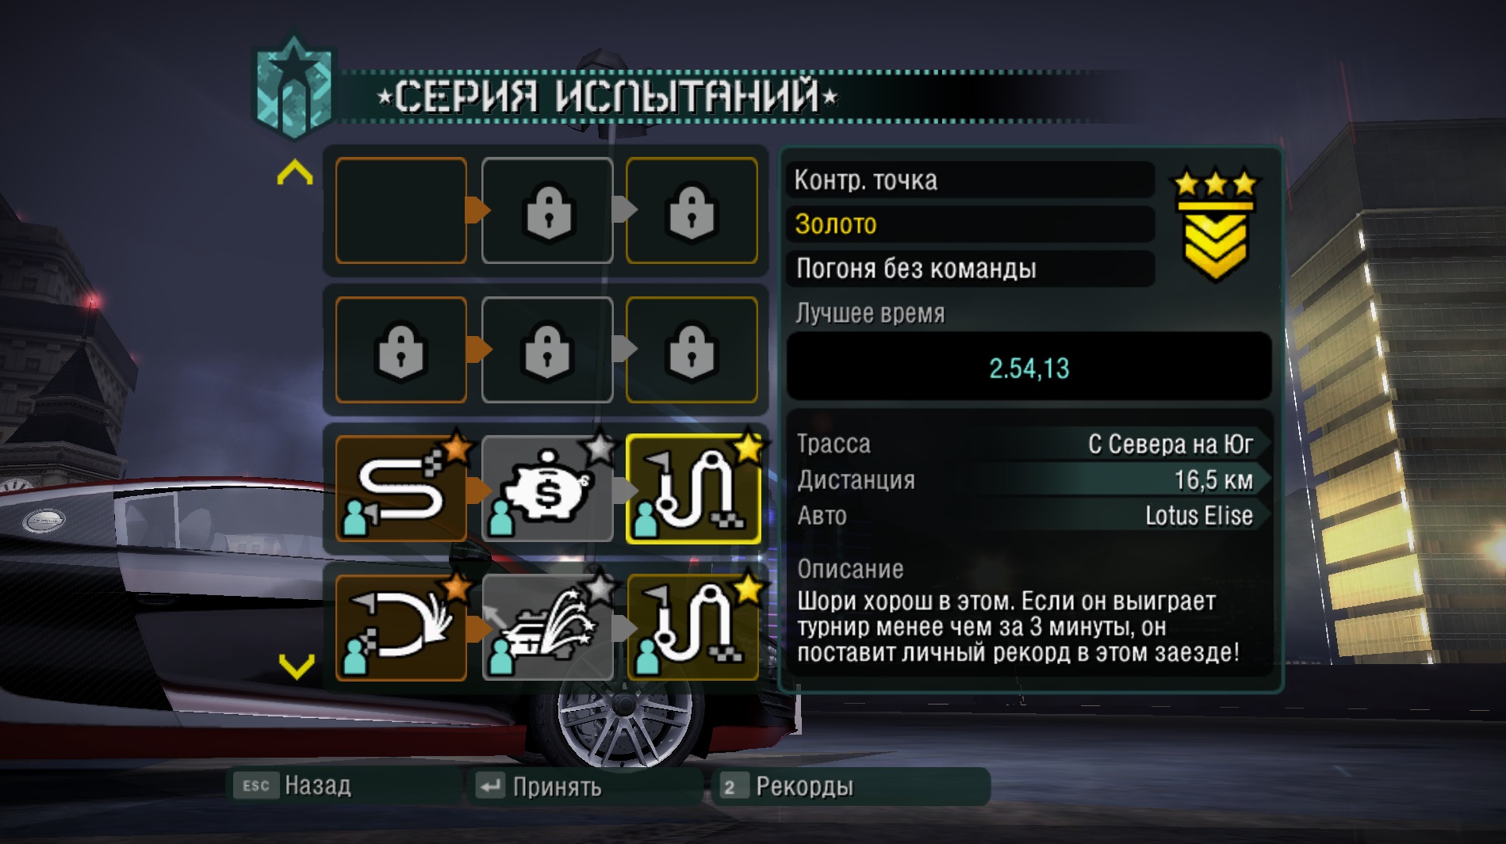Open the Рекорды option

click(x=852, y=786)
